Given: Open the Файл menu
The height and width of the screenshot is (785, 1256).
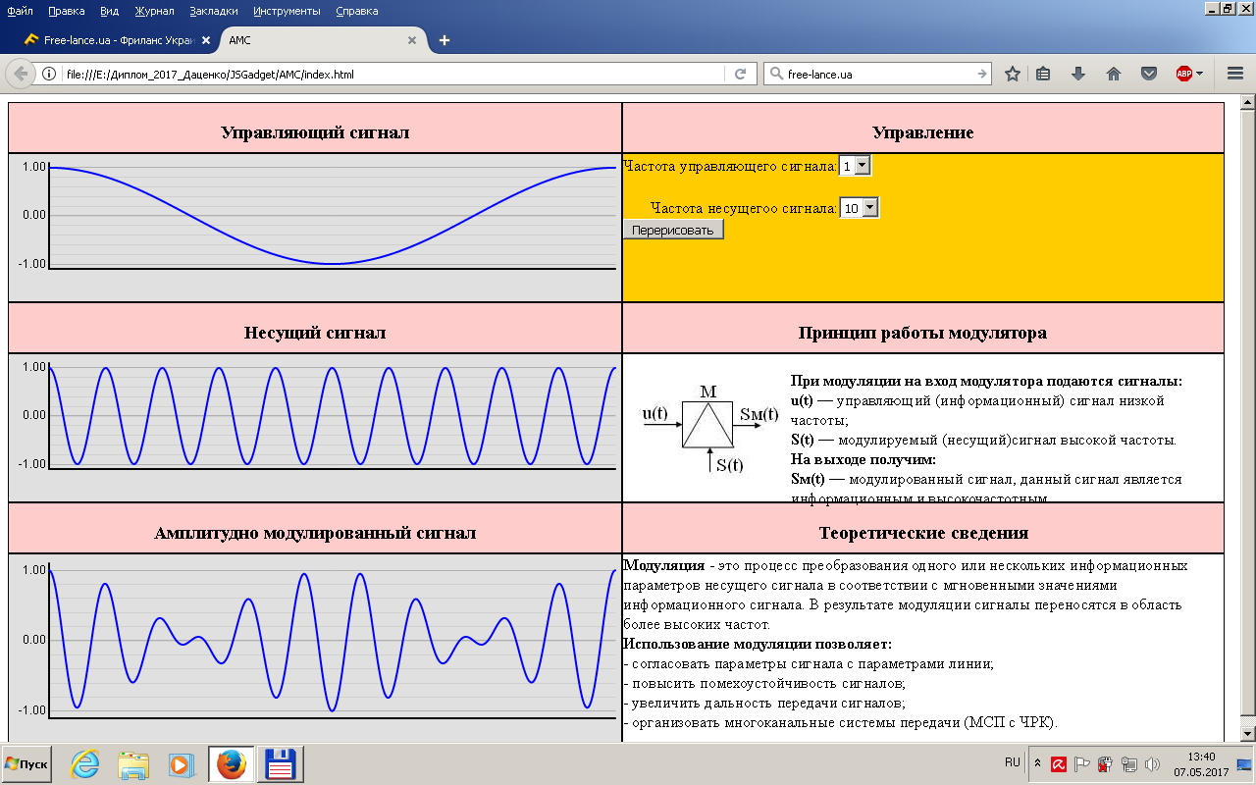Looking at the screenshot, I should pyautogui.click(x=20, y=11).
